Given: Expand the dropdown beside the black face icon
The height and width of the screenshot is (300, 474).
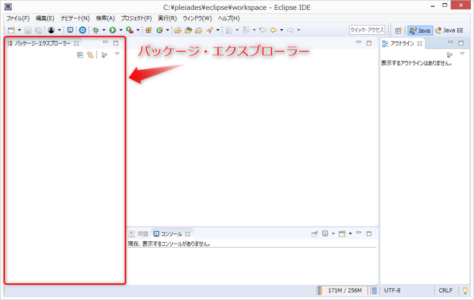Looking at the screenshot, I should tap(59, 30).
